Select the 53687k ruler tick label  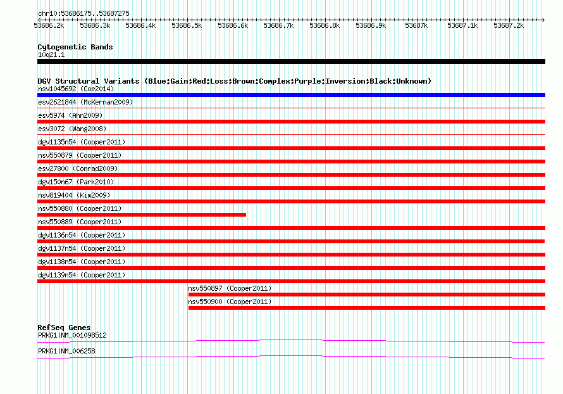(416, 25)
